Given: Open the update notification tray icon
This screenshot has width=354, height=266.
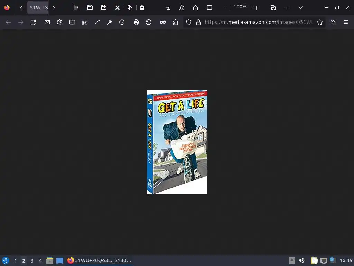Looking at the screenshot, I should point(333,260).
